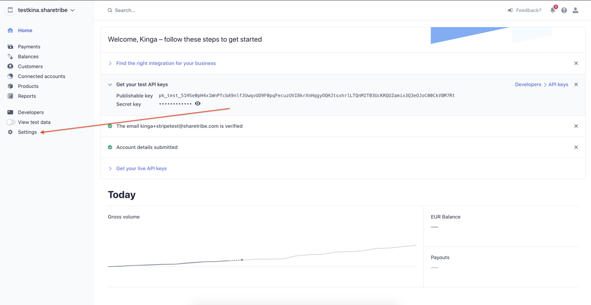The image size is (591, 305).
Task: Click the Welcome, Kinga heading
Action: (185, 40)
